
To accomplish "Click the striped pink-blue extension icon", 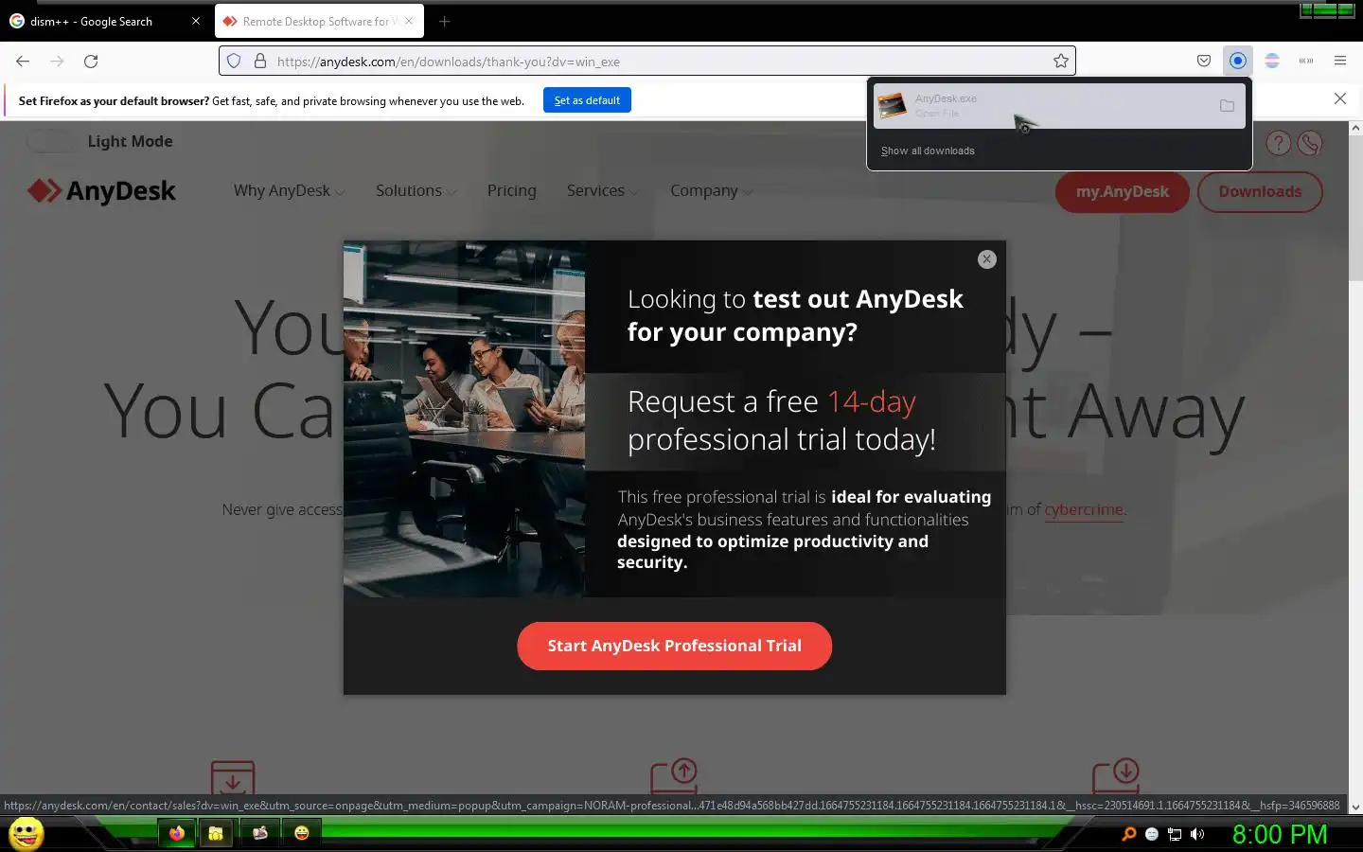I will pos(1272,61).
